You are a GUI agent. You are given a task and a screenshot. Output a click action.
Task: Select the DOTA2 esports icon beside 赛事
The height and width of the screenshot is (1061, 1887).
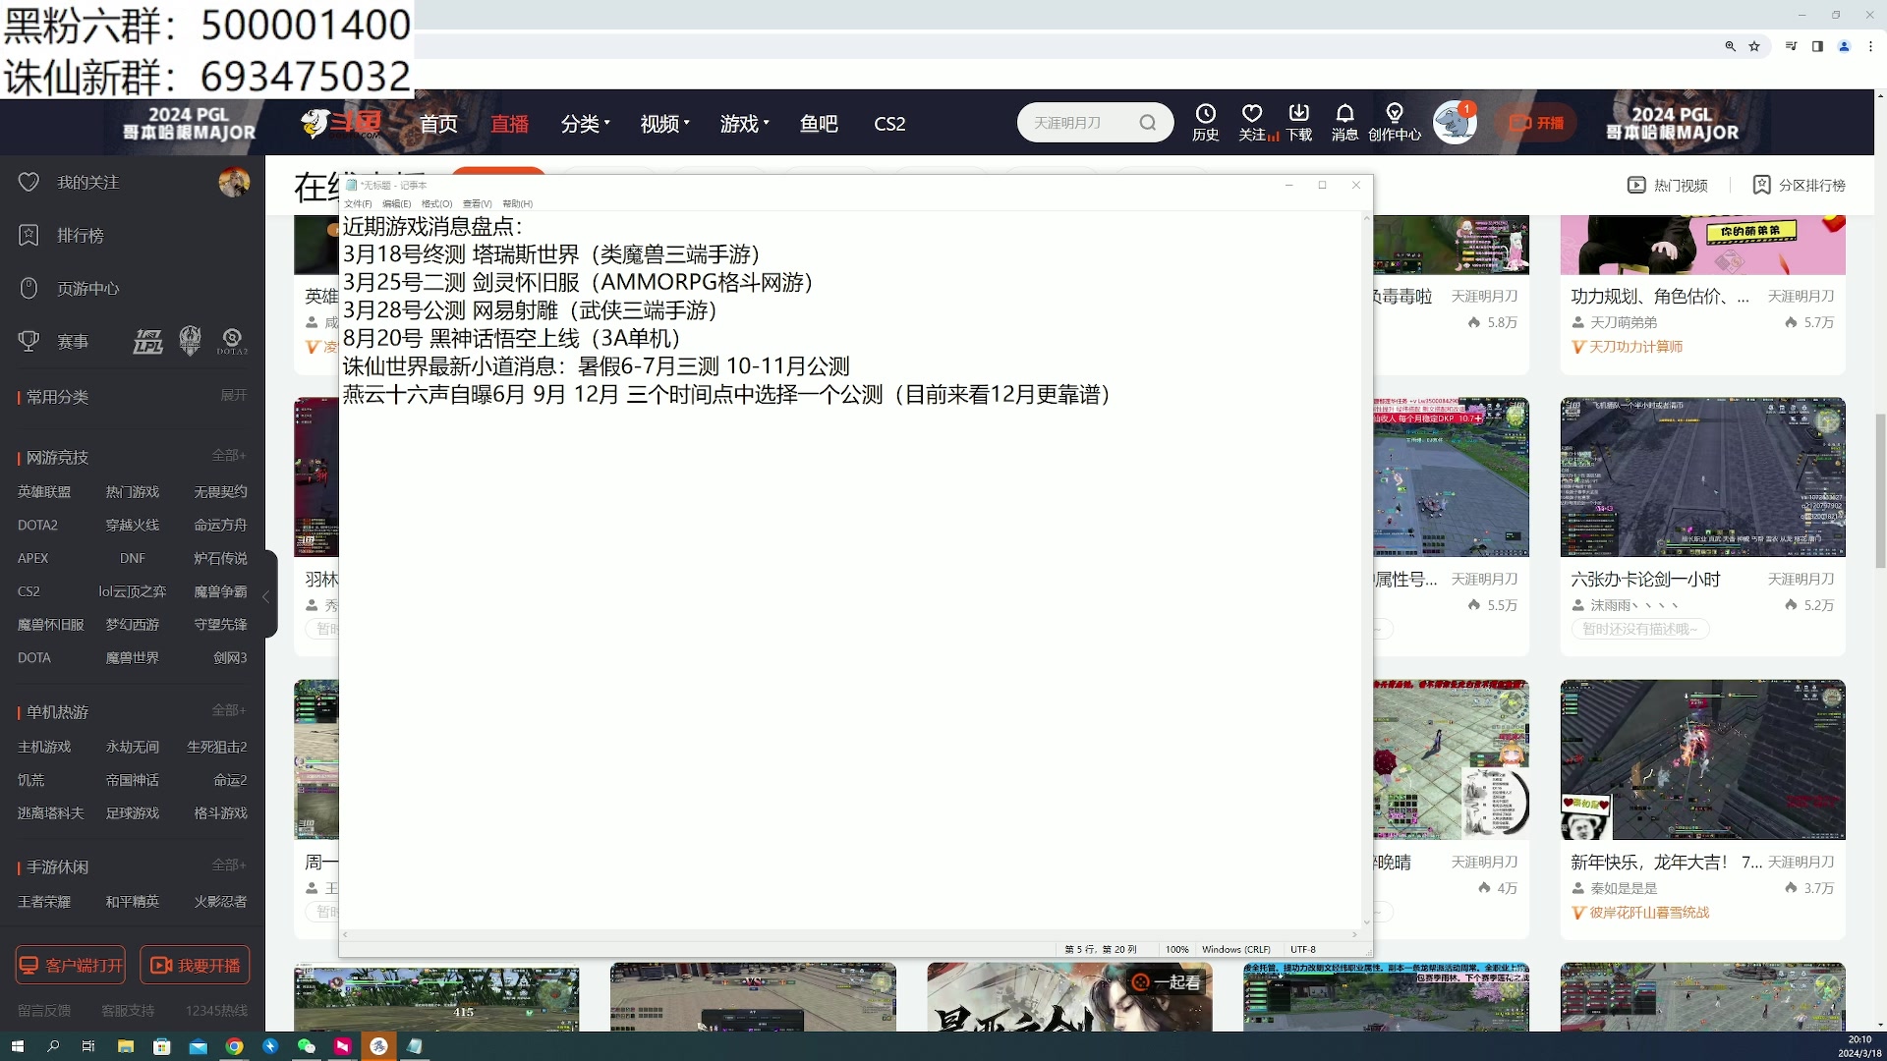[x=232, y=341]
